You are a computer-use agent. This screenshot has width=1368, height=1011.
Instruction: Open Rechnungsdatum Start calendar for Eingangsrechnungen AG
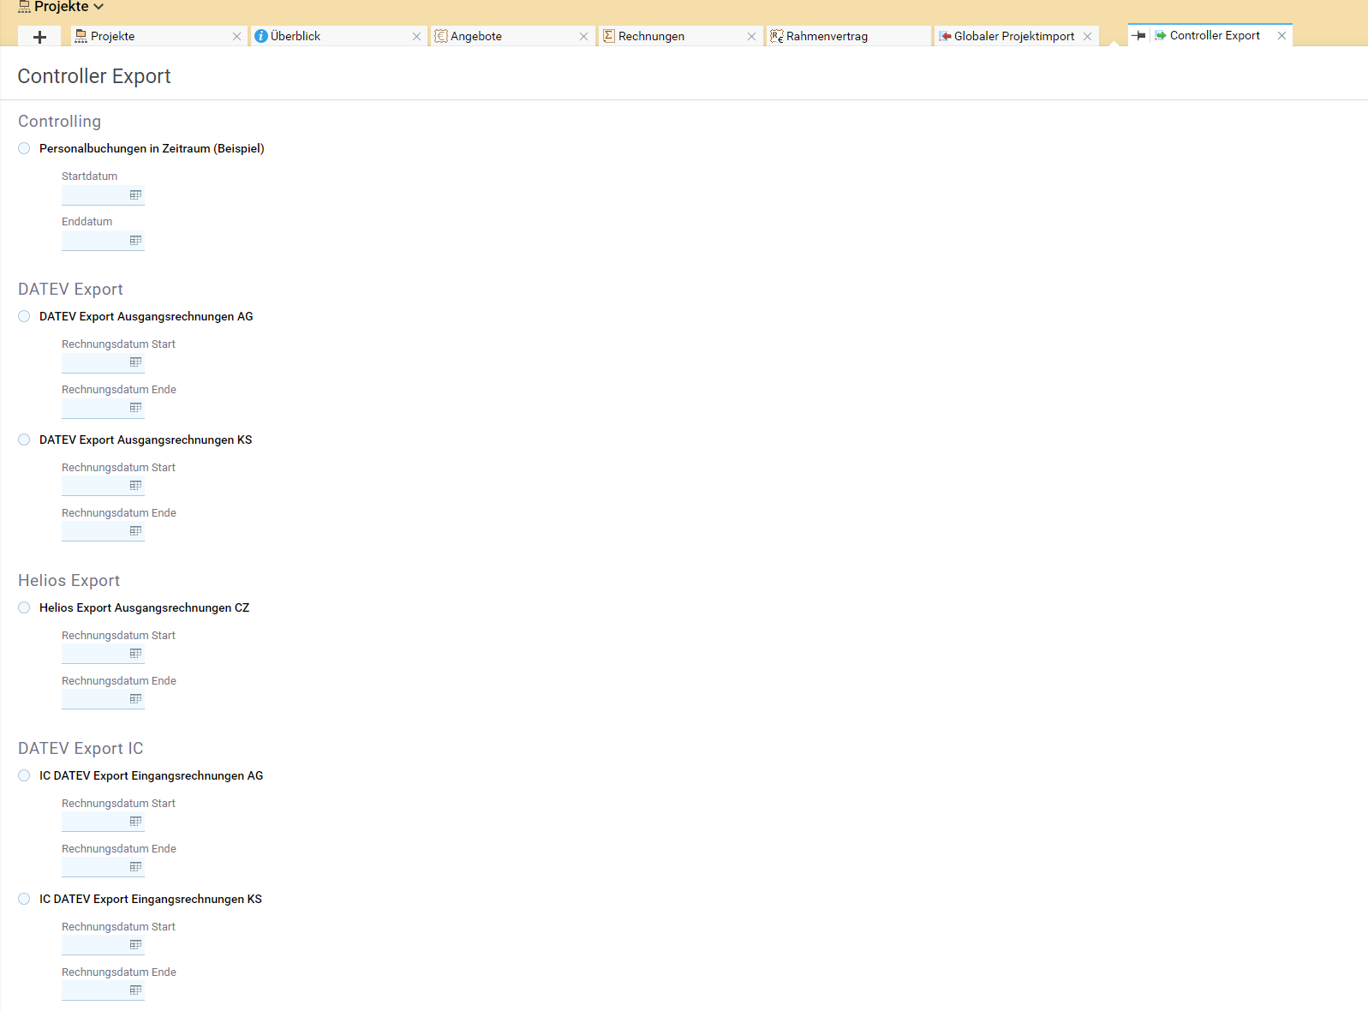(x=135, y=822)
